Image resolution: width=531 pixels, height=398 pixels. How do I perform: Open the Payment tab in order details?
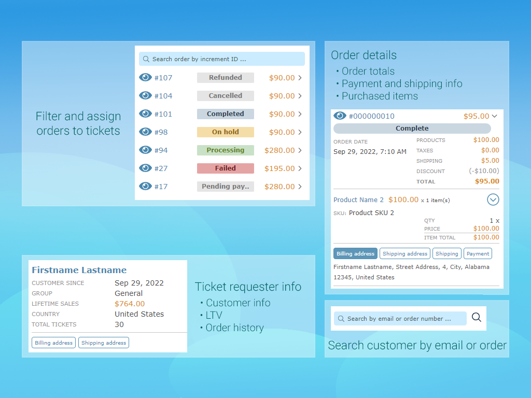point(478,253)
